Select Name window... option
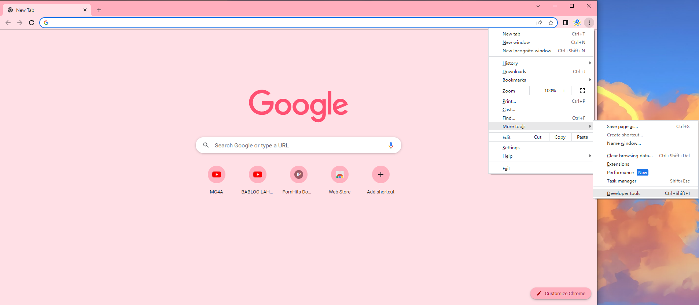This screenshot has height=305, width=699. (646, 143)
